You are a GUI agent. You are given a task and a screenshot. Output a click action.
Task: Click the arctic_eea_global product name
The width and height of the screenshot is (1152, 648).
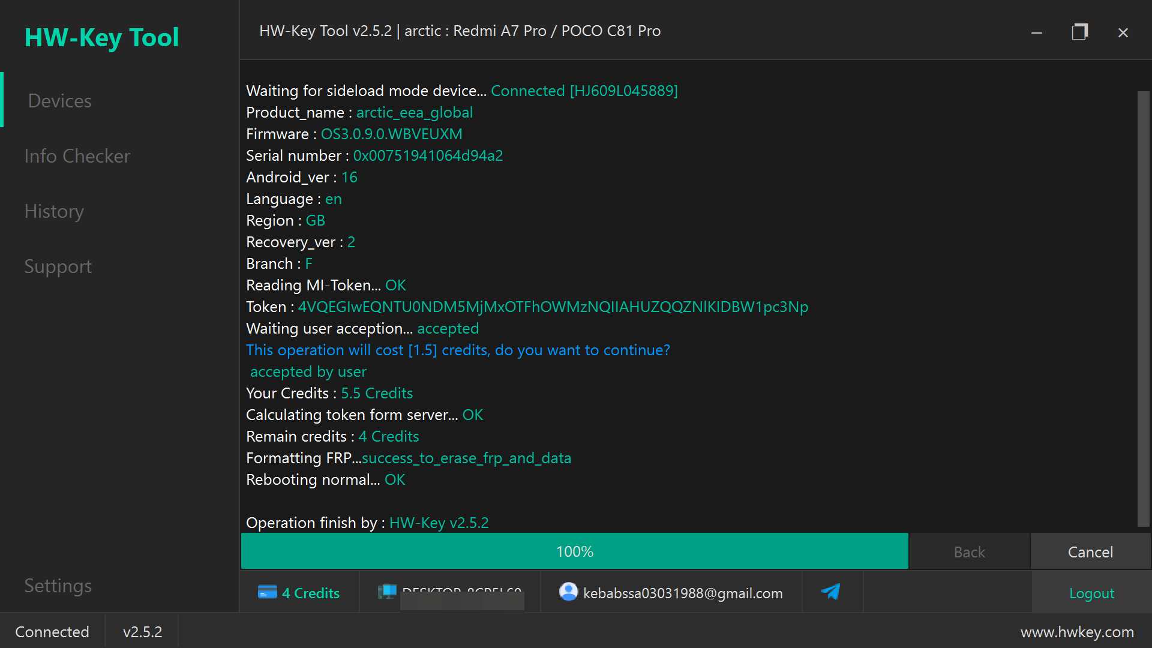[415, 112]
